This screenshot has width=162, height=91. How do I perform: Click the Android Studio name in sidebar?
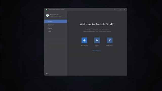click(54, 15)
